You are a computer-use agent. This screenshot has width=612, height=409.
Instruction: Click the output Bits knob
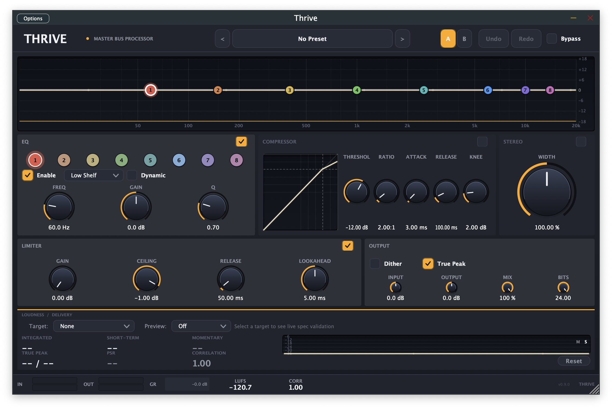click(x=563, y=287)
